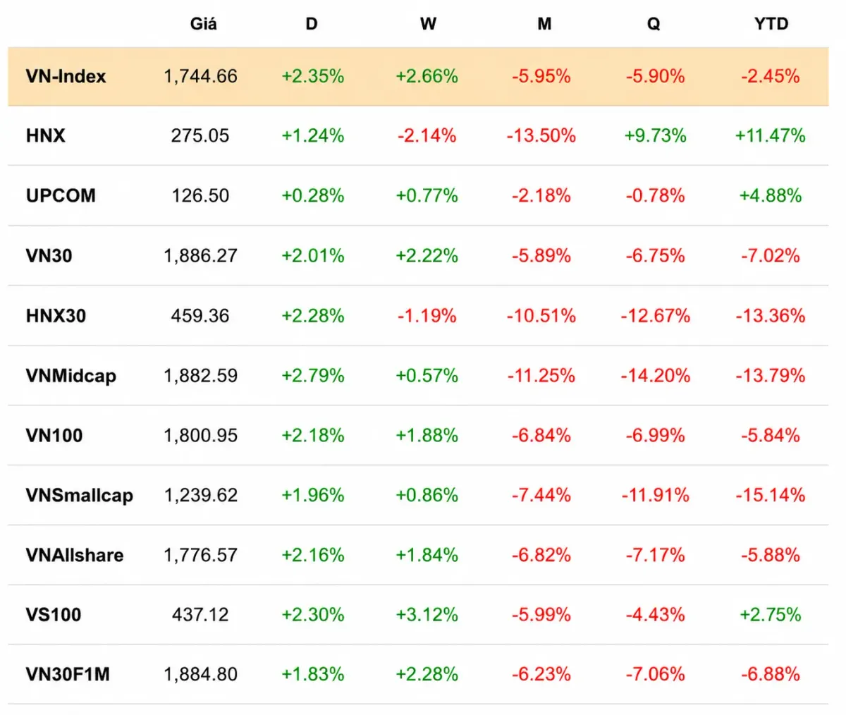Select the VN-Index row label
Screen dimensions: 846x715
coord(66,76)
